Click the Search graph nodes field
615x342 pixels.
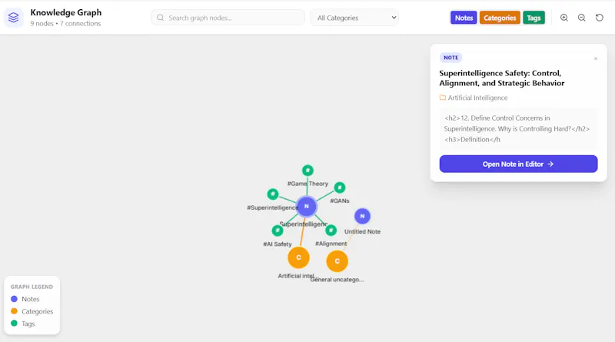(x=228, y=18)
